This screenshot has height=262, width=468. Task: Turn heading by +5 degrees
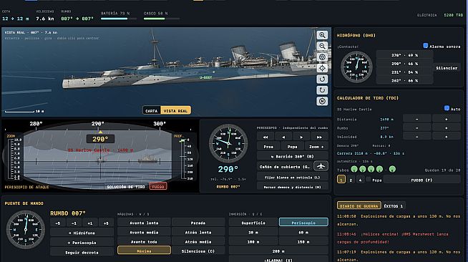pos(106,223)
